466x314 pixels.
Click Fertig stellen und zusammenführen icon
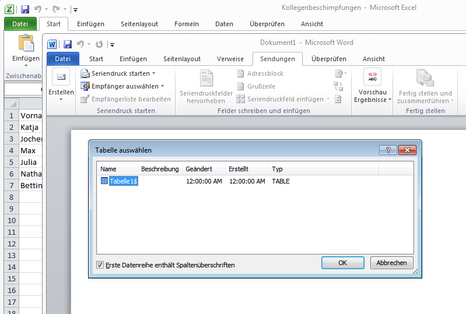pos(425,77)
